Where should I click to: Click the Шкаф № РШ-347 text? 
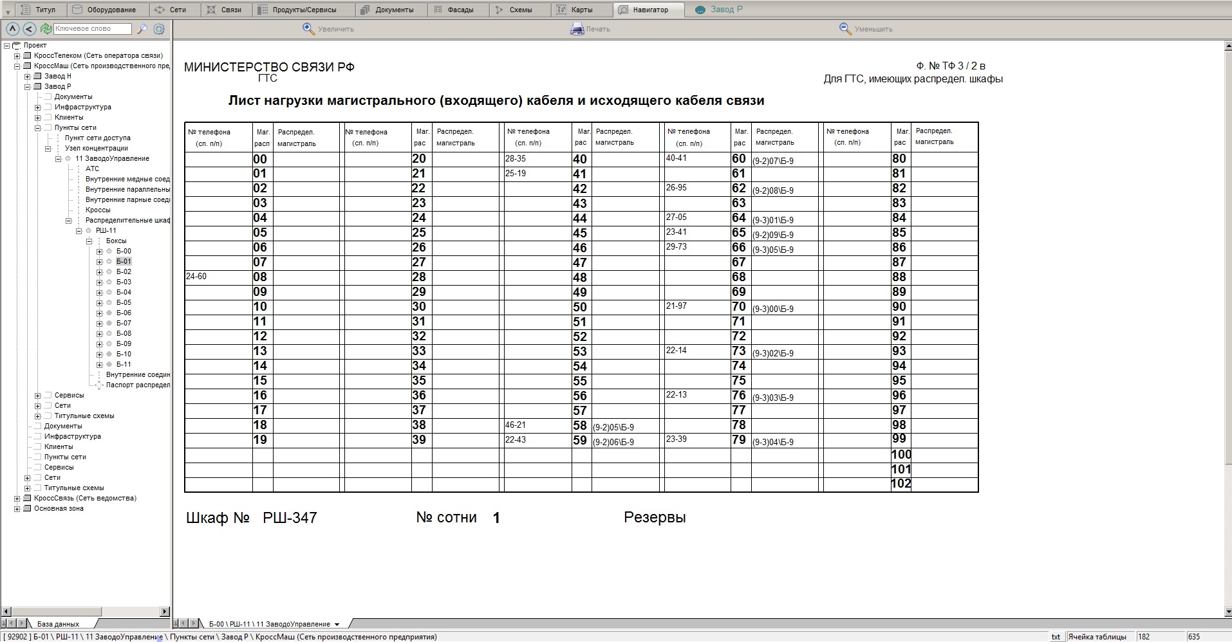coord(252,518)
